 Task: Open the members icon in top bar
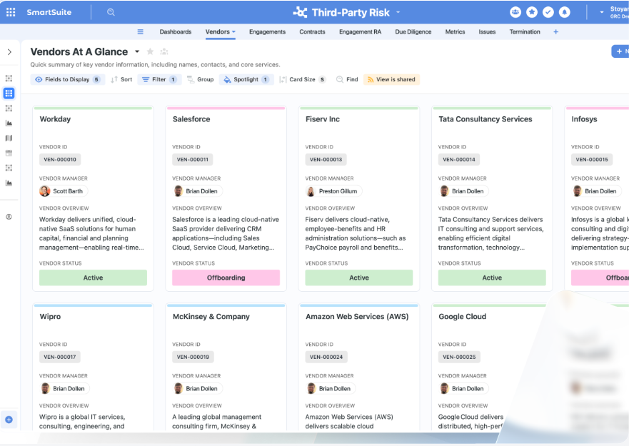pos(515,12)
